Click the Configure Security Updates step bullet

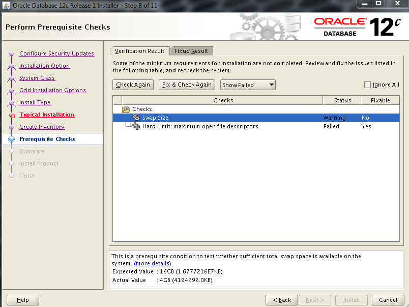click(11, 54)
